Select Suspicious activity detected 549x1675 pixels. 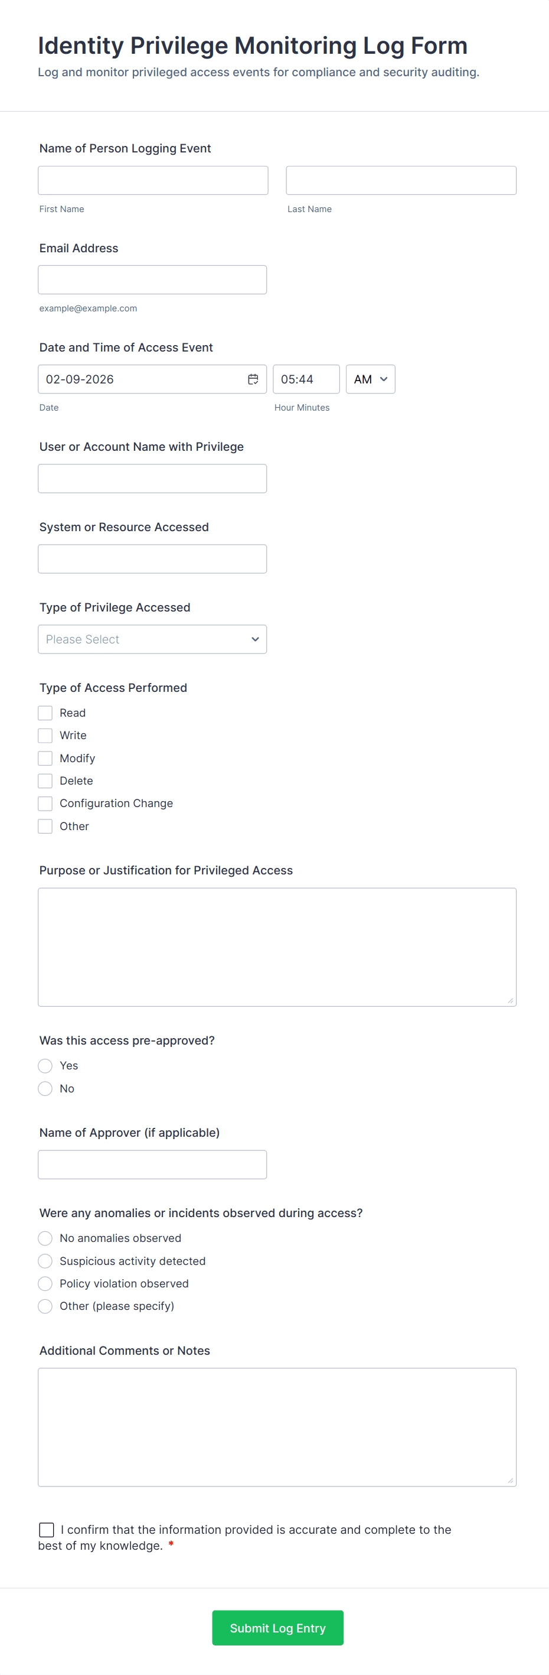(45, 1260)
